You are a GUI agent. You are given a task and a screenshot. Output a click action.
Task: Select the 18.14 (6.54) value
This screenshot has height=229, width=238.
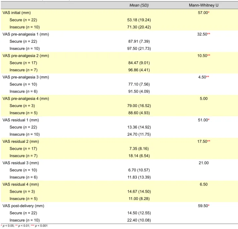[x=139, y=156]
